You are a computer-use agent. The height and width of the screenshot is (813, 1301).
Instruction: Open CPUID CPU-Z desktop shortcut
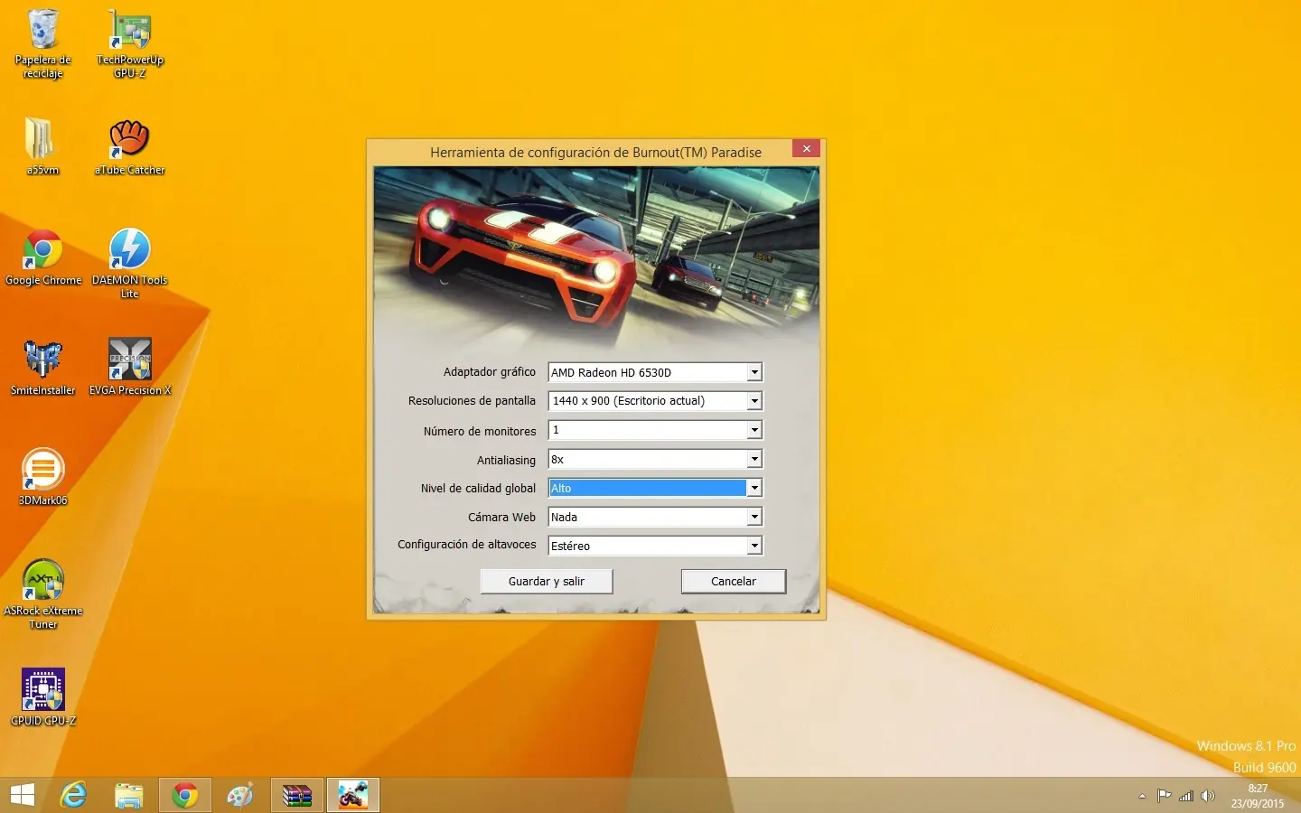tap(42, 697)
